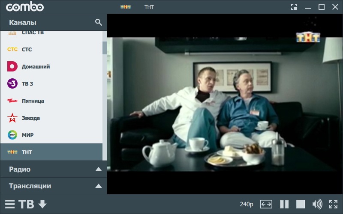Screen dimensions: 343x214
Task: Open the Радио panel header
Action: click(x=54, y=169)
